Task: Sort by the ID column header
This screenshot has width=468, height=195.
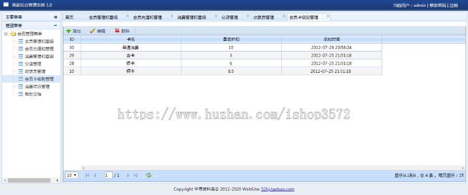Action: (x=72, y=39)
